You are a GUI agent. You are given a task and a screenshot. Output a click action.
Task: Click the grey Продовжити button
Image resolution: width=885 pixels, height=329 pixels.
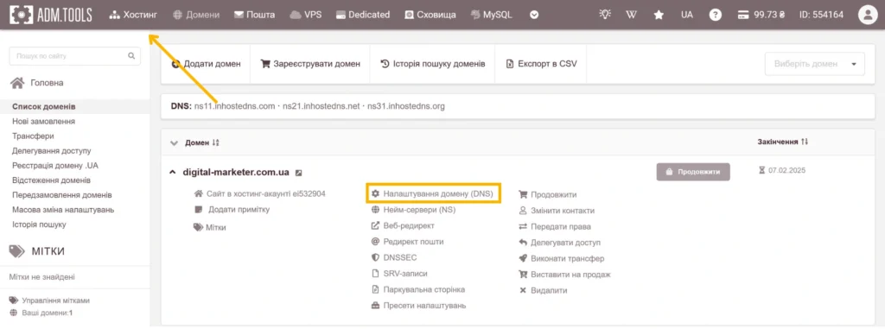[693, 172]
